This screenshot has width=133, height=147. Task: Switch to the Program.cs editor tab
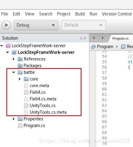click(x=120, y=38)
